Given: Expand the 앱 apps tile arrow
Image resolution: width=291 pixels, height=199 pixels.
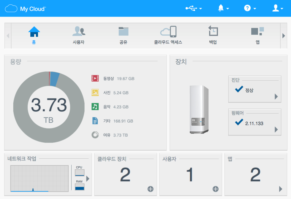Looking at the screenshot, I should tap(281, 189).
